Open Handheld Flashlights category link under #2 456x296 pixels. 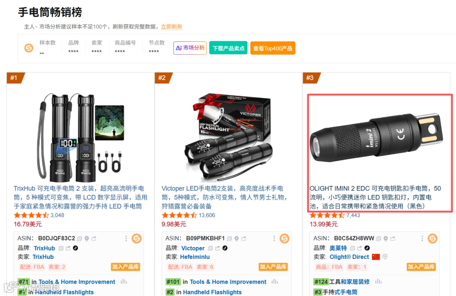(212, 292)
